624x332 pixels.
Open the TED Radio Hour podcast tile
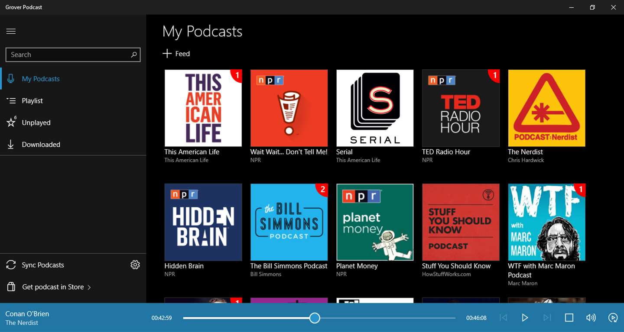pyautogui.click(x=461, y=108)
